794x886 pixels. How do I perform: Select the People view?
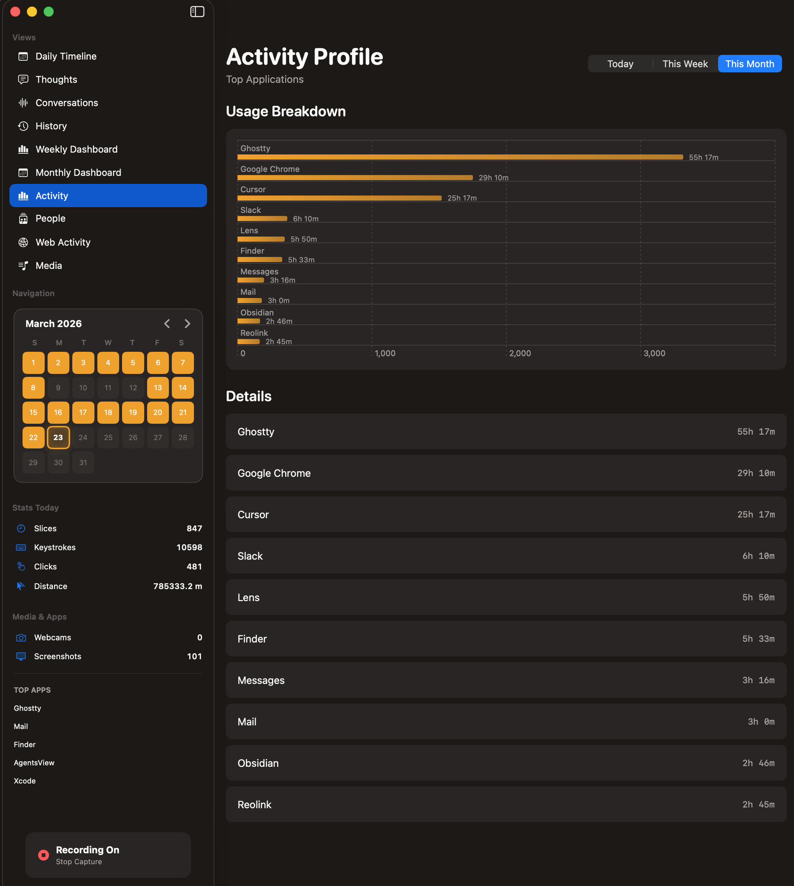50,219
